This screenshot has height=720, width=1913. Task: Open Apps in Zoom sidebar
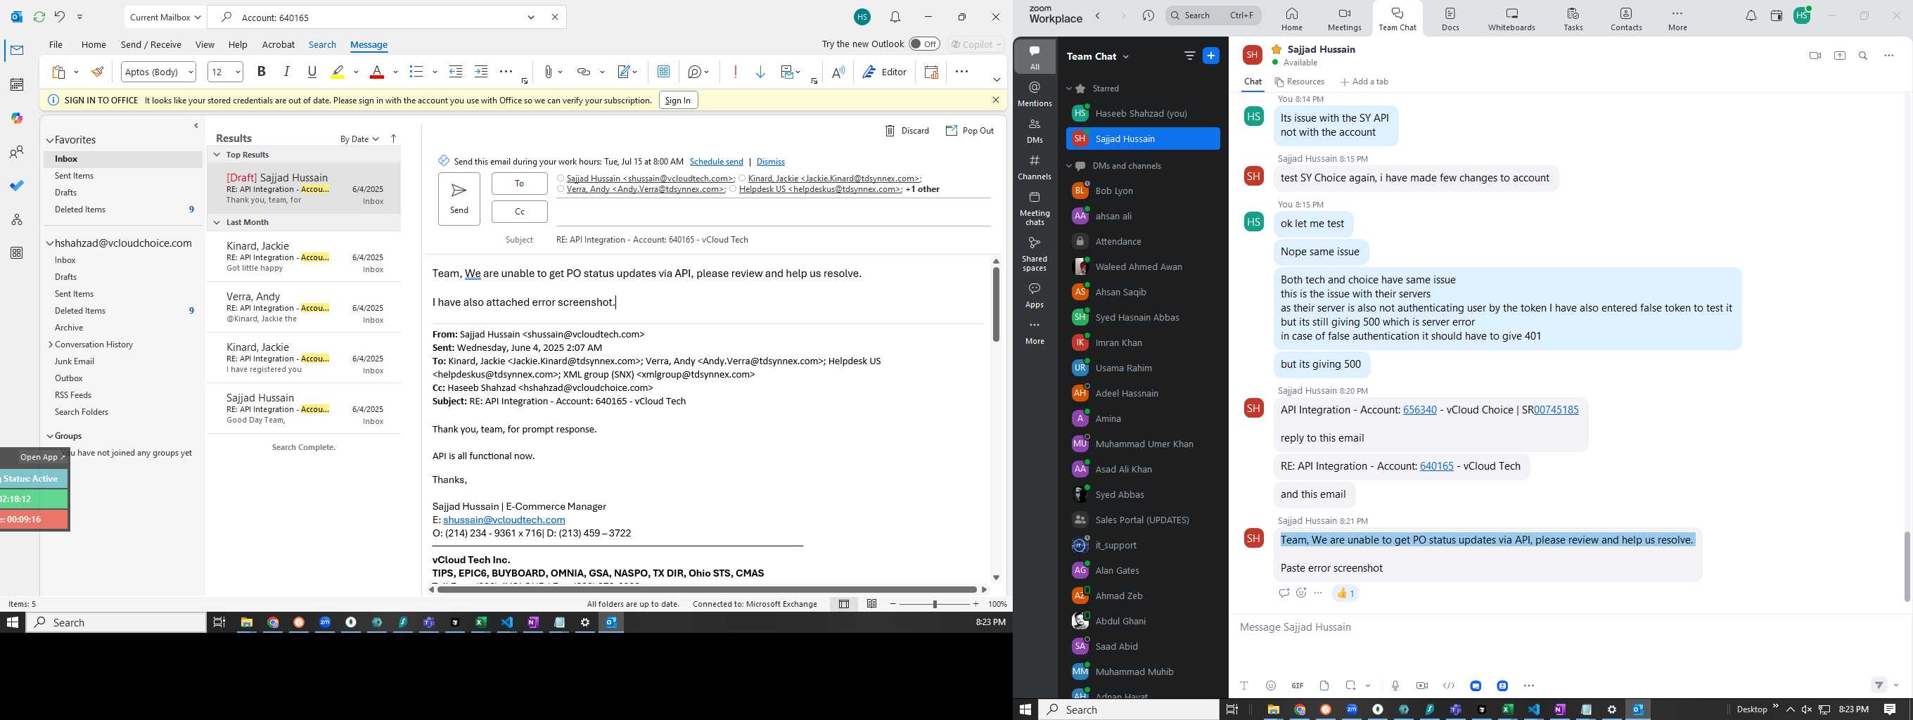tap(1035, 295)
